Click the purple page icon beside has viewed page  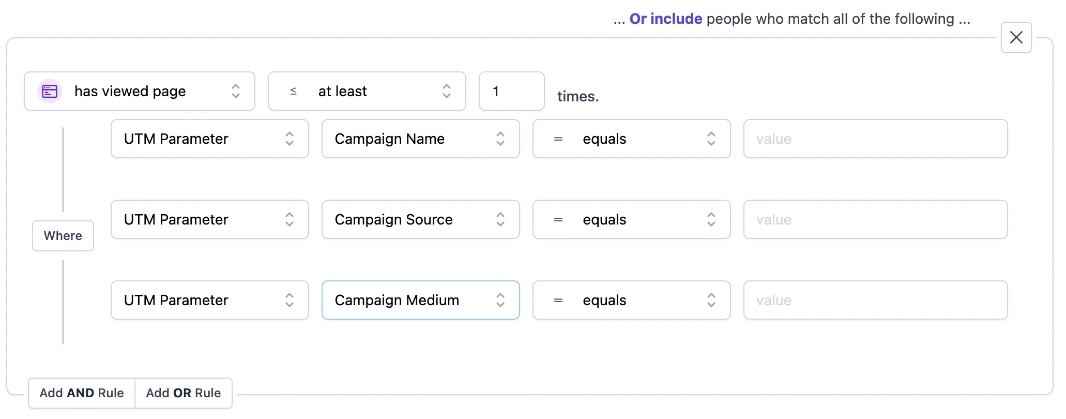coord(50,92)
